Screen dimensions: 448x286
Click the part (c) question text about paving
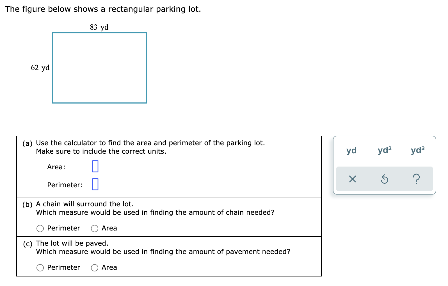coord(163,252)
